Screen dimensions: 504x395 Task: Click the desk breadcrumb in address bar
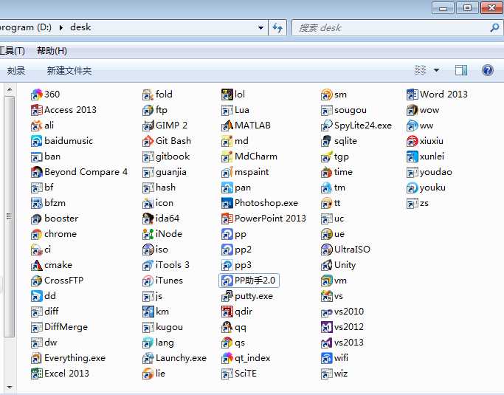pyautogui.click(x=80, y=27)
